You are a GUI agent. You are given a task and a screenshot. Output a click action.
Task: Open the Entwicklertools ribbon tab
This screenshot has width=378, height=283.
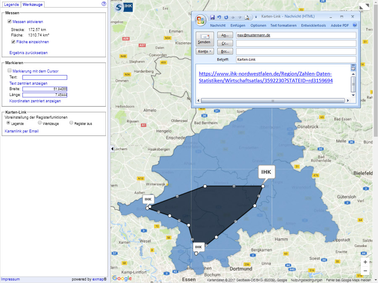tap(313, 25)
